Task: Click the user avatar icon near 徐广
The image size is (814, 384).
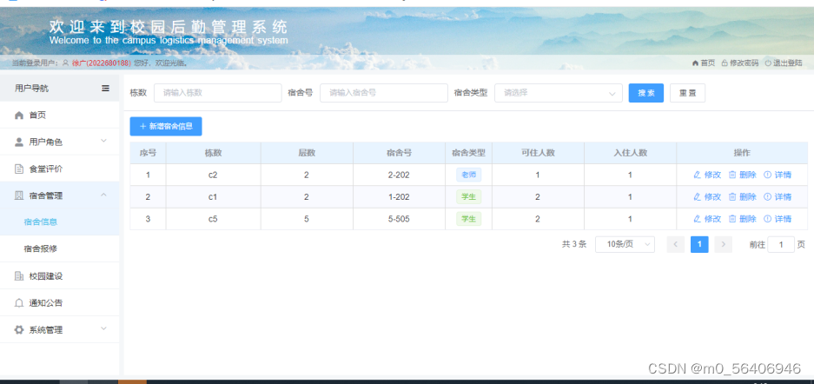Action: coord(65,63)
